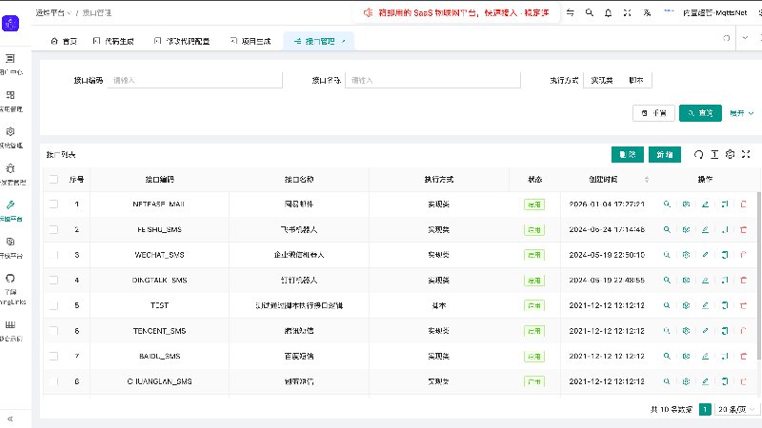Viewport: 762px width, 428px height.
Task: Go to page 1 in the pagination
Action: [x=705, y=410]
